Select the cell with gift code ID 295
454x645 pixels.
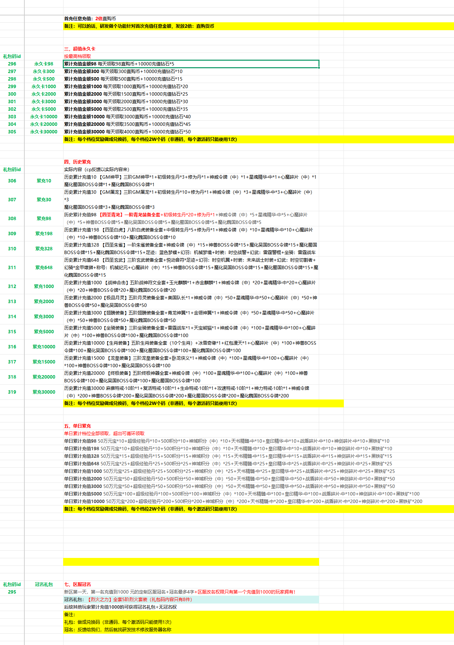12,592
